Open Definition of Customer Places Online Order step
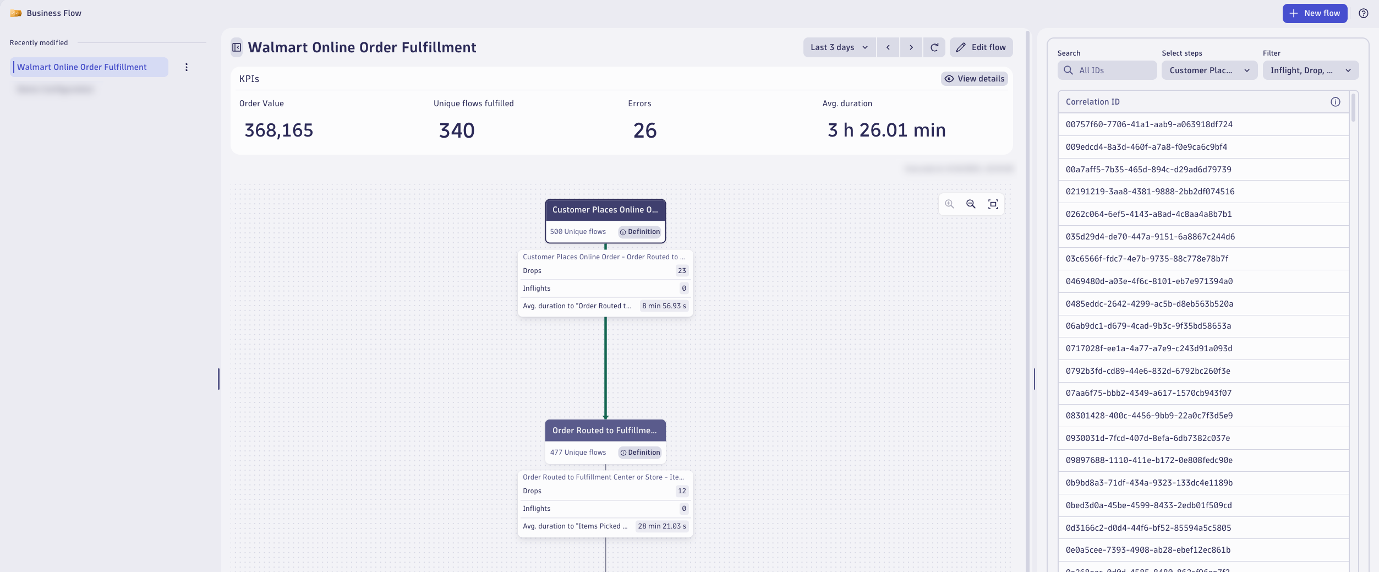The image size is (1379, 572). click(x=639, y=232)
